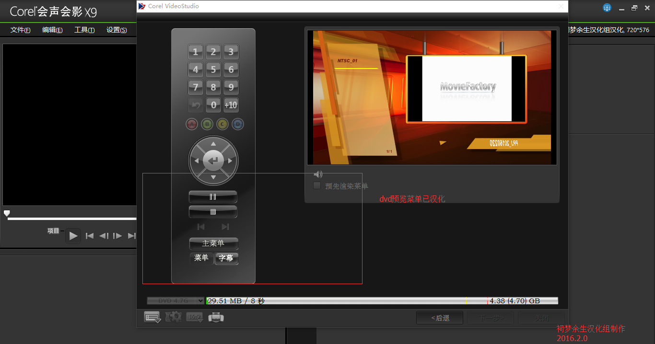Click number 5 on the remote keypad
This screenshot has width=655, height=344.
(x=213, y=70)
